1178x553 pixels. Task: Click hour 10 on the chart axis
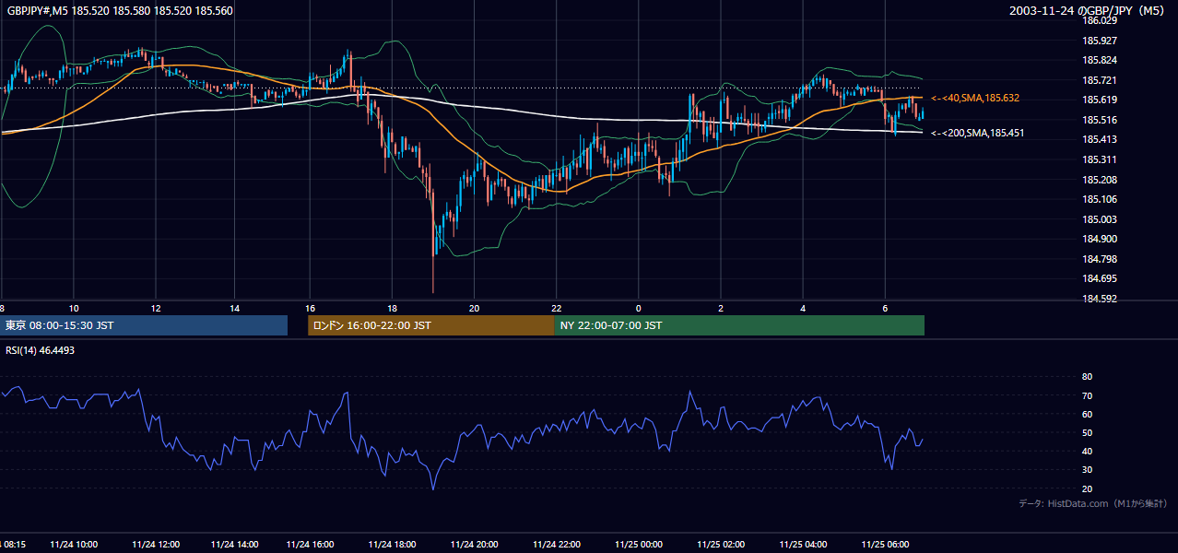74,308
